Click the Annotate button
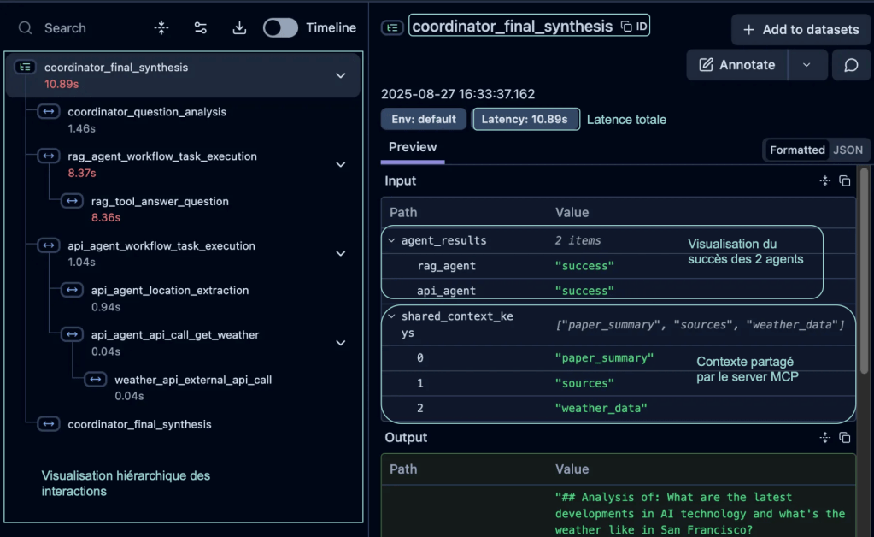874x537 pixels. (x=737, y=65)
